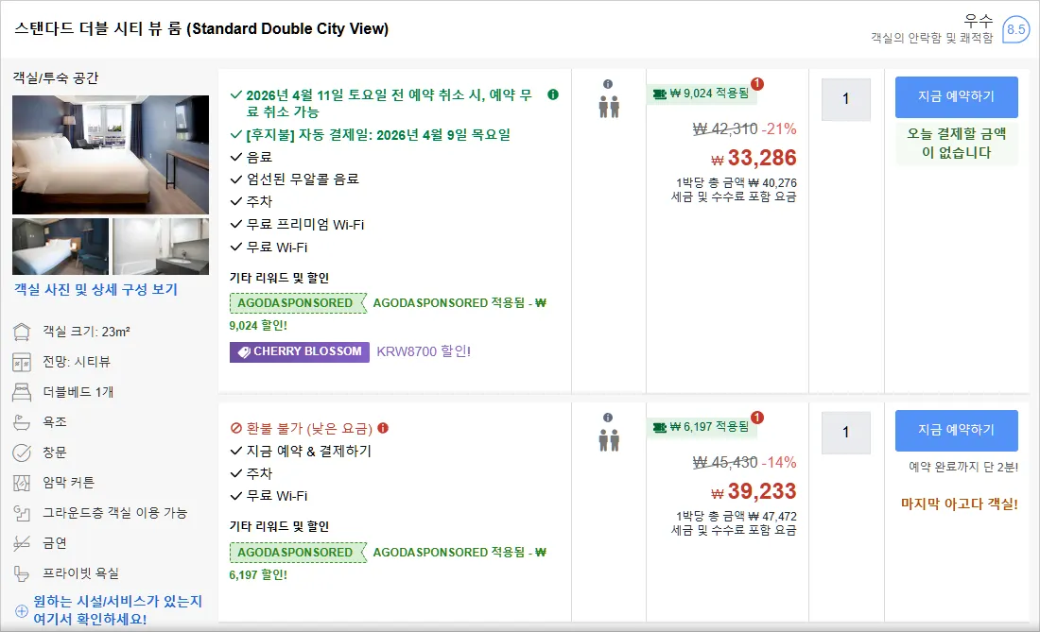Click the strikethrough price ₩ 42,310
This screenshot has height=632, width=1040.
(725, 129)
